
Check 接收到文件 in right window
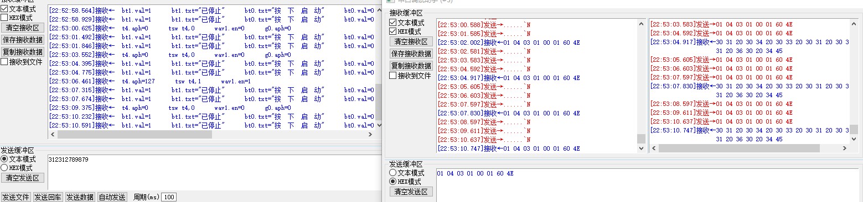click(x=393, y=76)
